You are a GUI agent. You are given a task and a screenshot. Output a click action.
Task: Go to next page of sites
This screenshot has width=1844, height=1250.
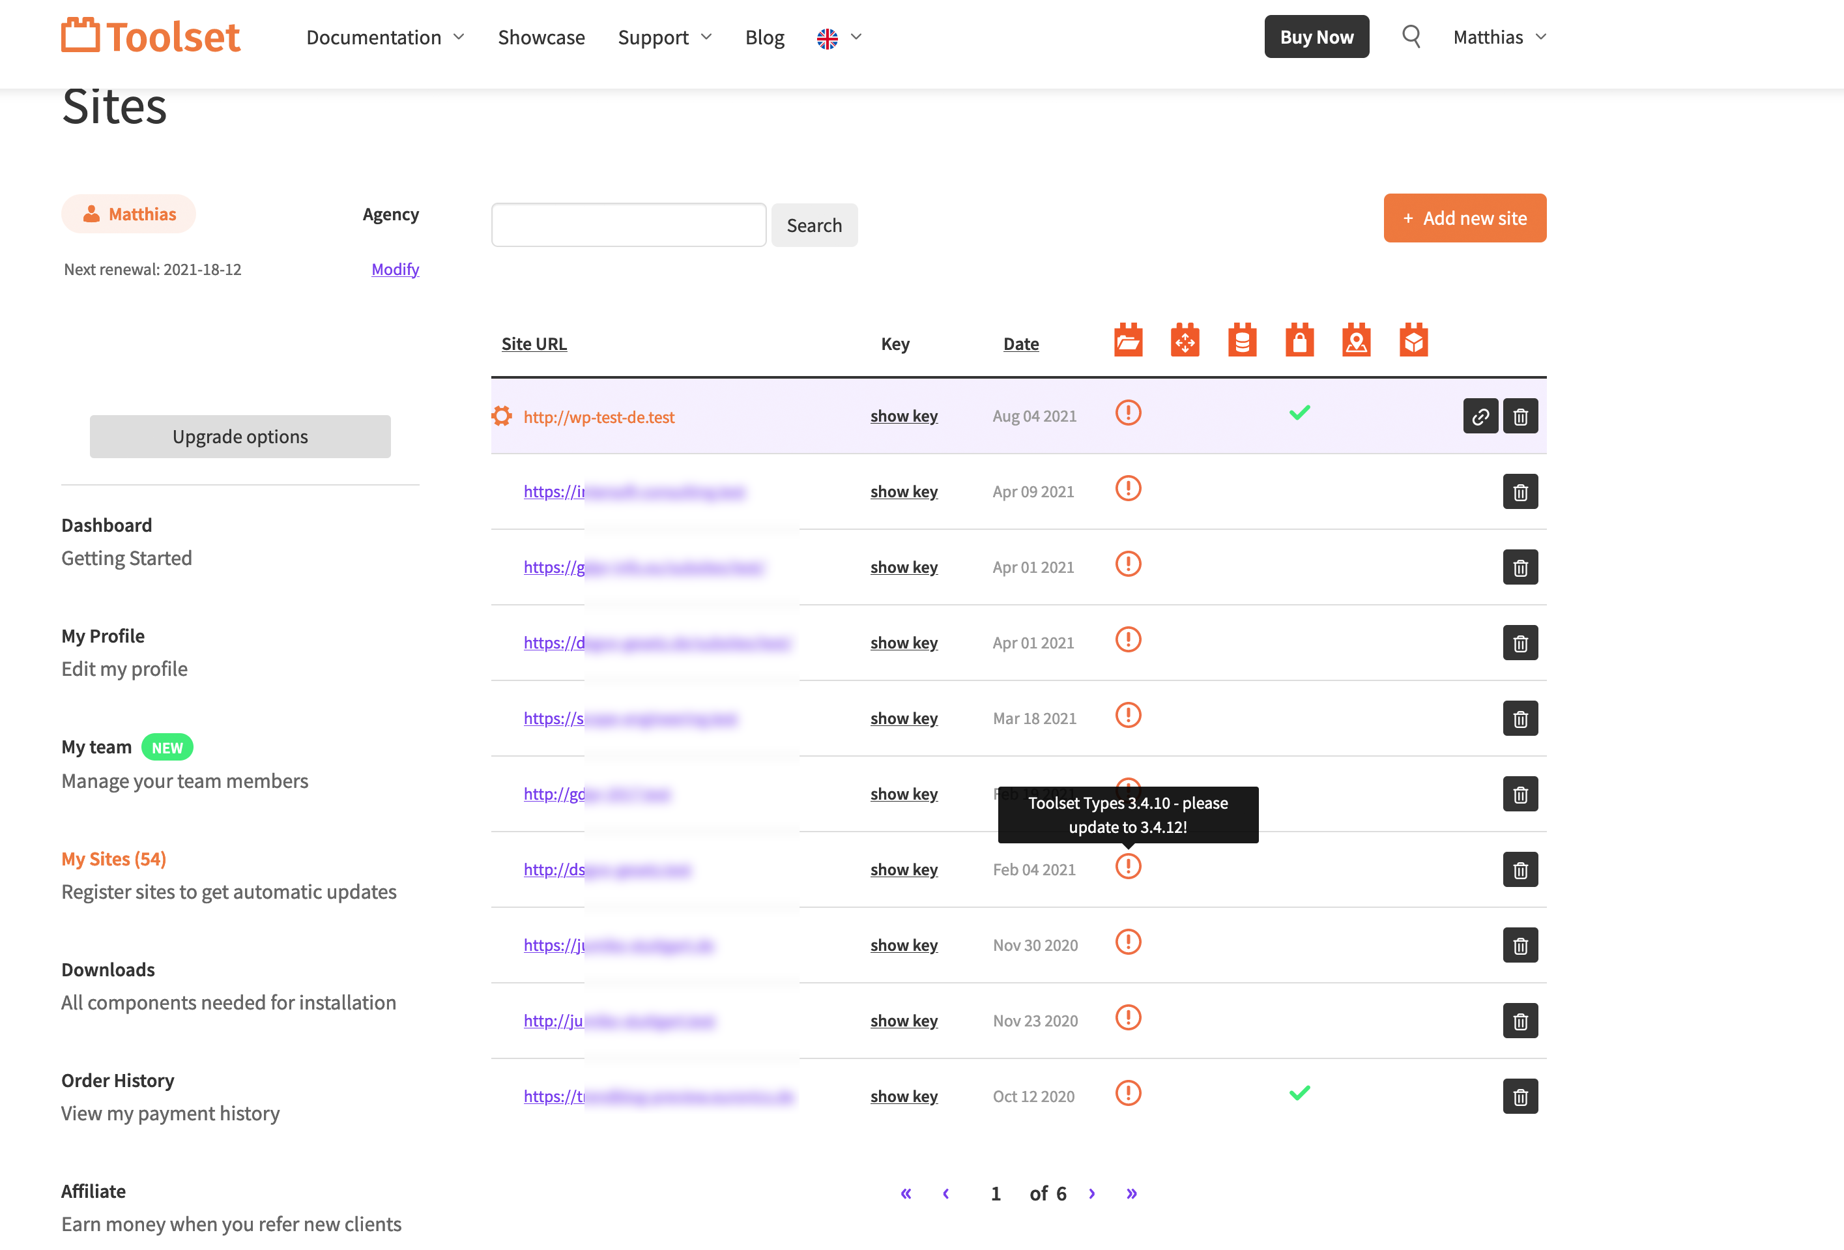(1092, 1193)
